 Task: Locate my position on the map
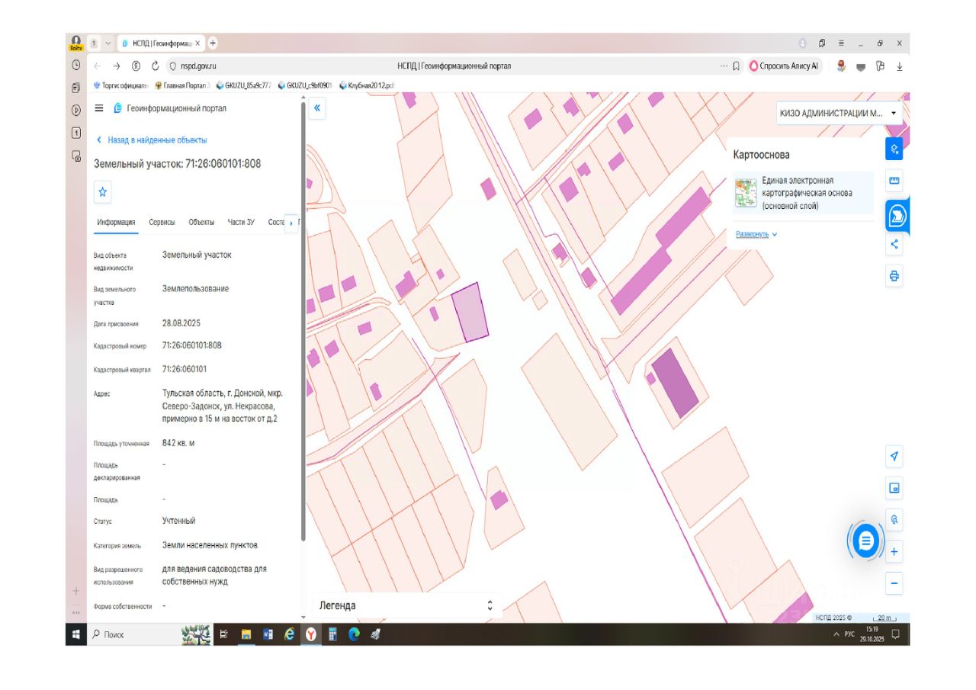click(894, 457)
